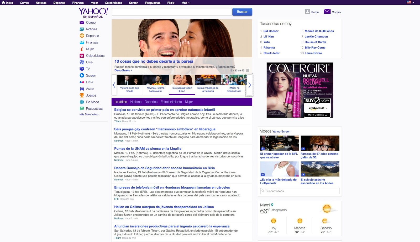Image resolution: width=420 pixels, height=242 pixels.
Task: Open the US flag country selector
Action: [411, 2]
